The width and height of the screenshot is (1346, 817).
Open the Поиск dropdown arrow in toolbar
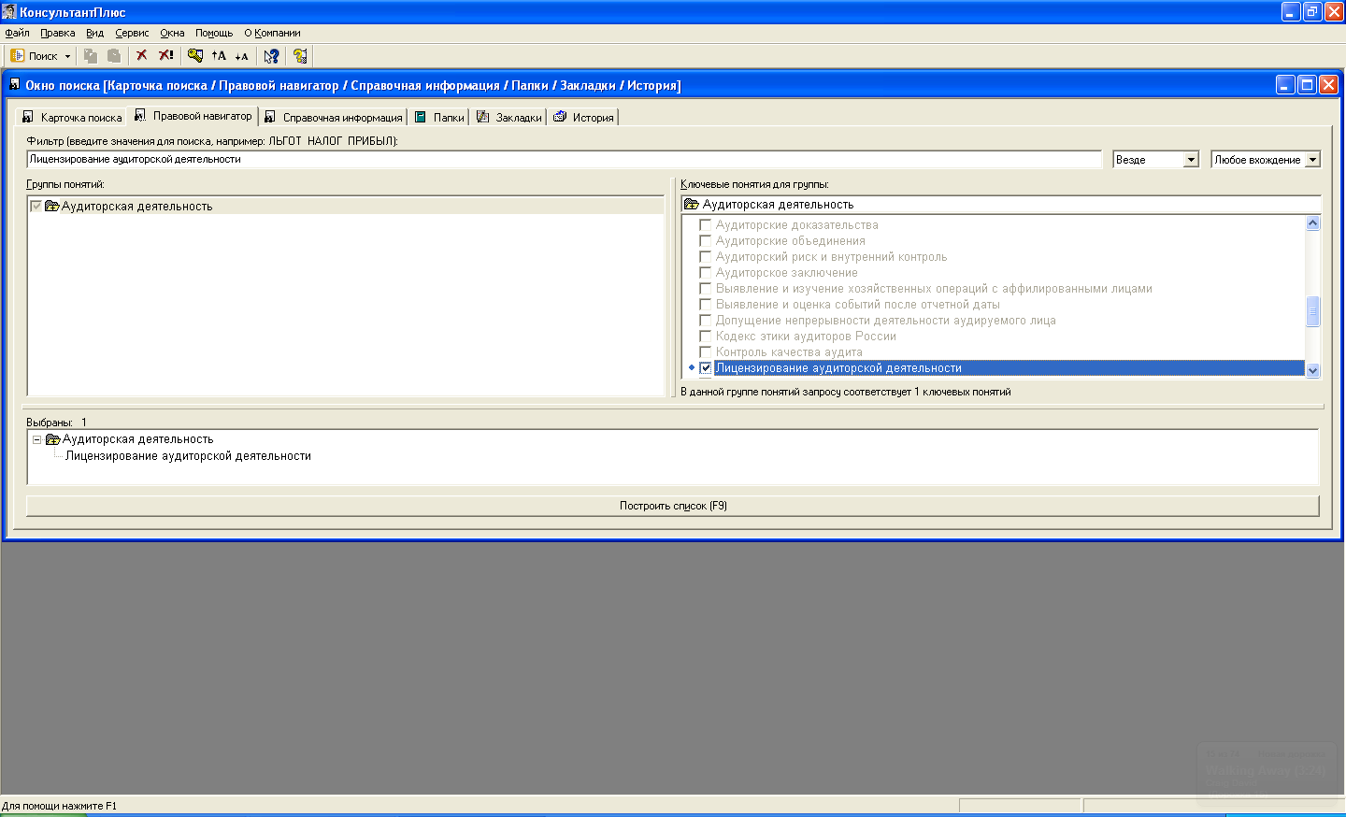point(67,56)
